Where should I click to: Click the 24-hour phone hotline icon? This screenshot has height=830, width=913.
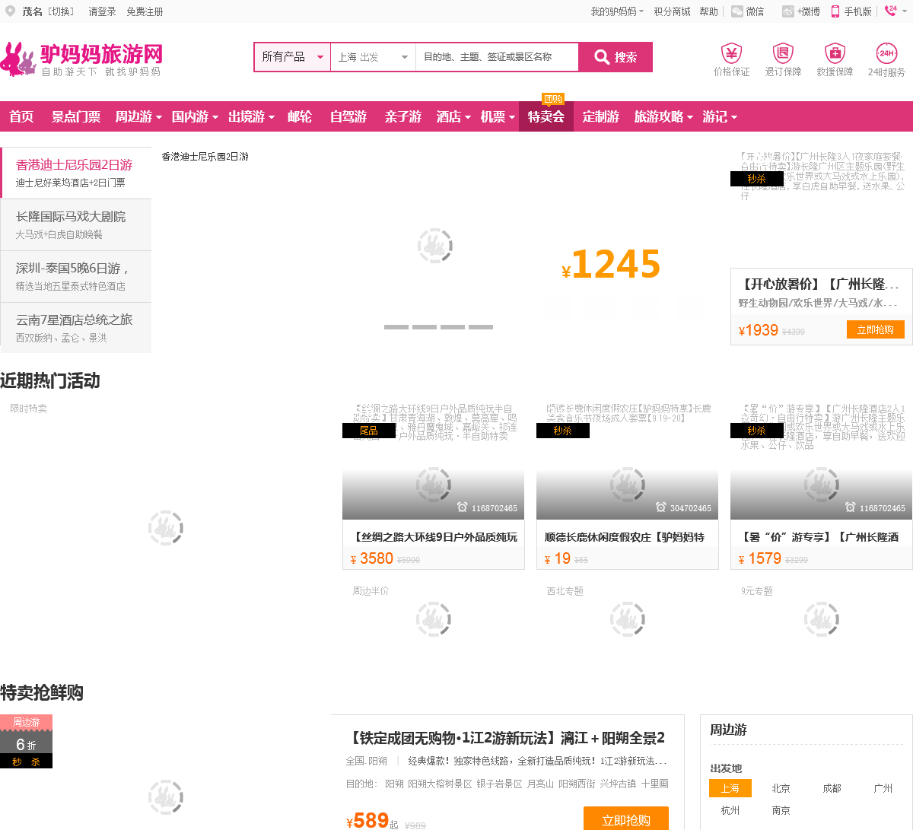coord(891,11)
